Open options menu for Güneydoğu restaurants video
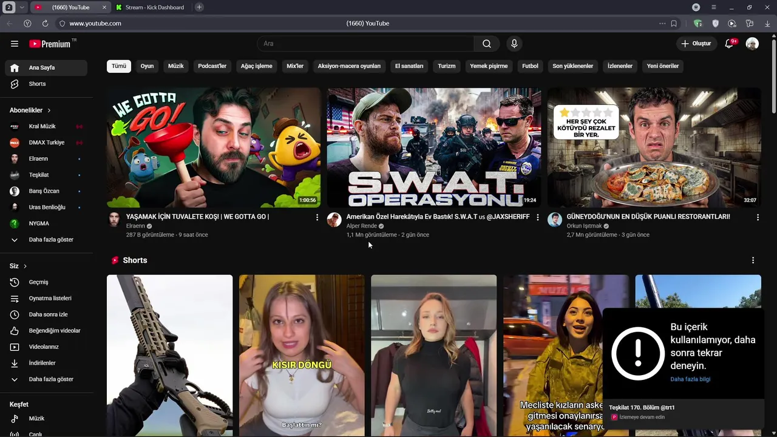This screenshot has width=777, height=437. [758, 217]
